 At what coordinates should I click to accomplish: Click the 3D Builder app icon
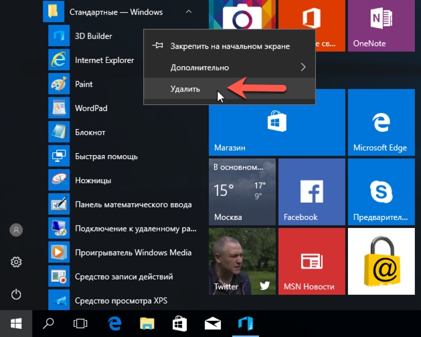point(59,35)
